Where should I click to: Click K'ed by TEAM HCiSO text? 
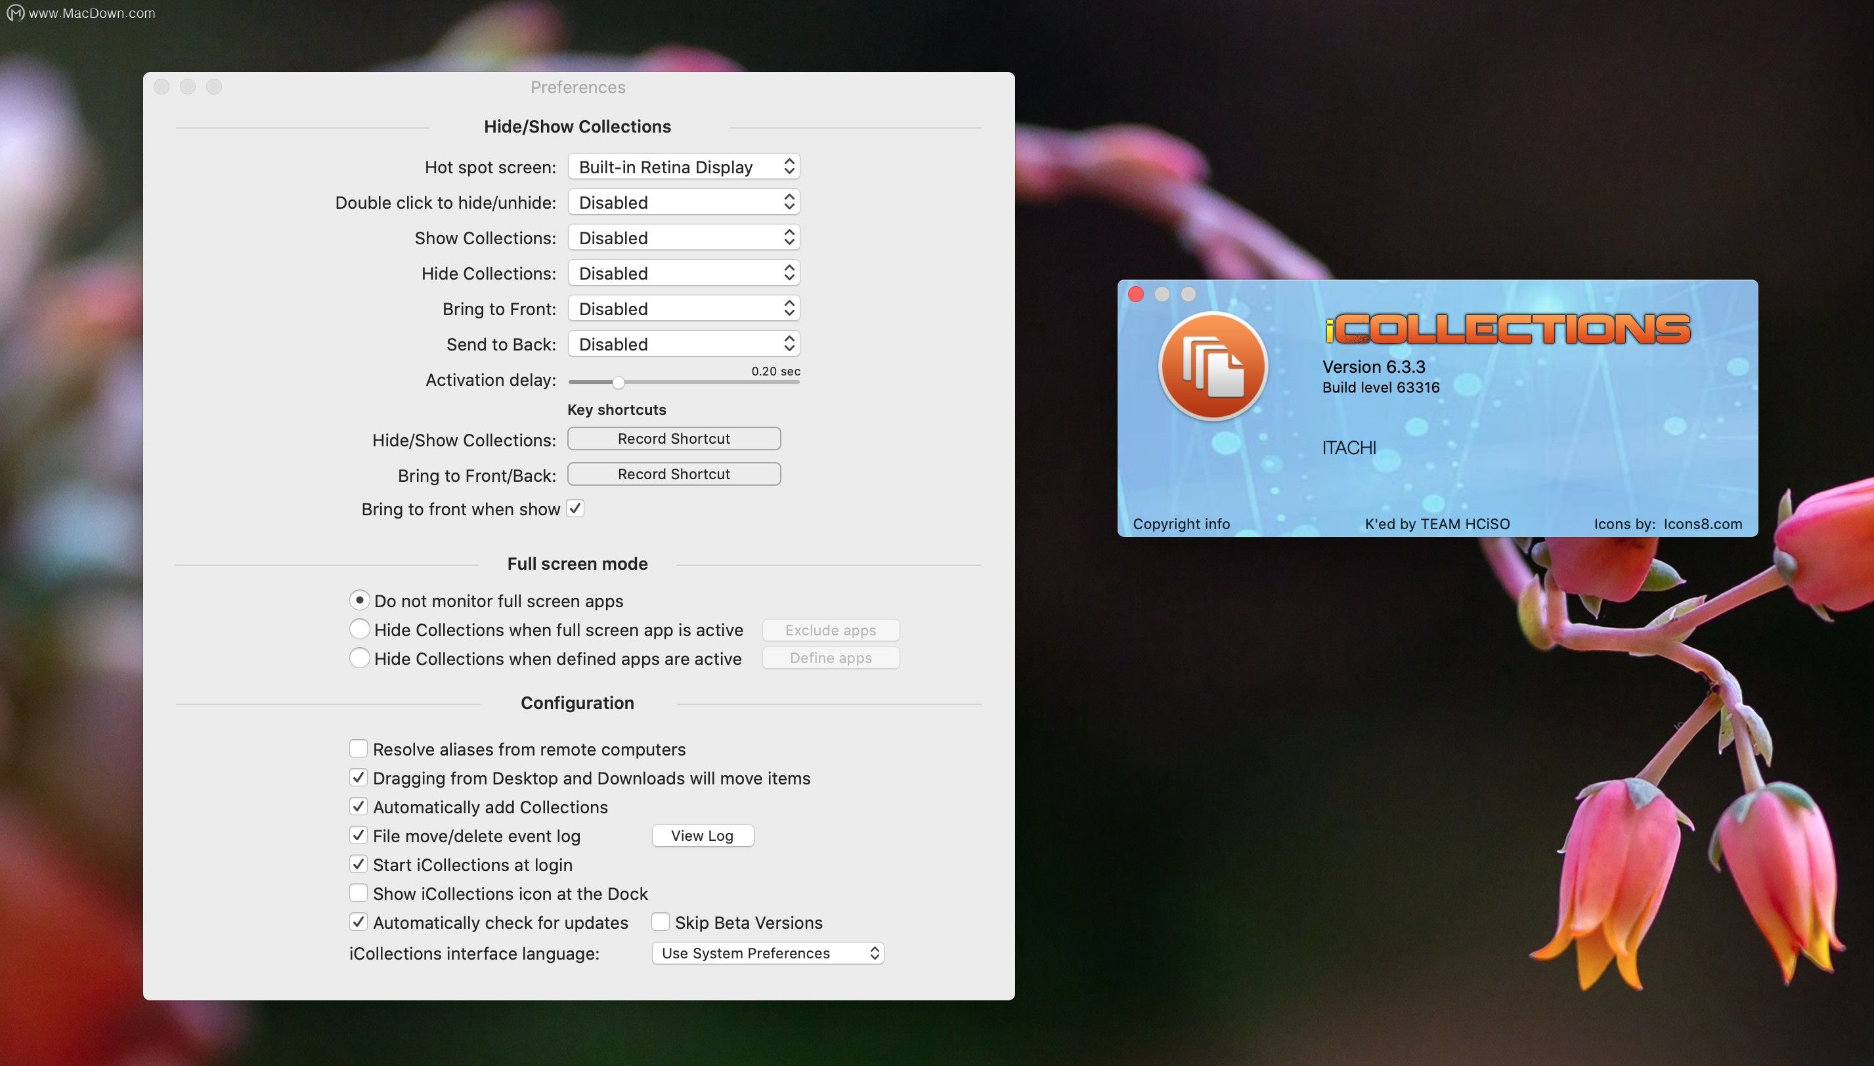click(x=1437, y=524)
